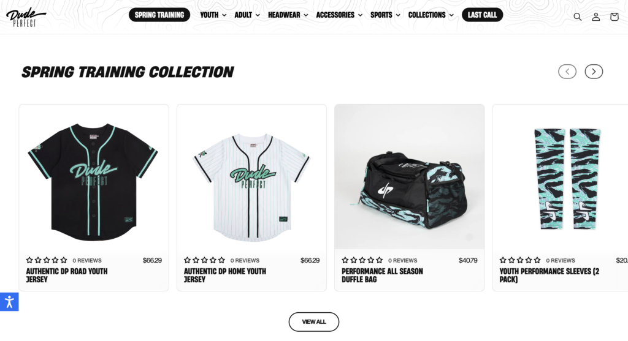This screenshot has width=628, height=341.
Task: Select the Performance All Season Duffle Bag image
Action: click(409, 177)
